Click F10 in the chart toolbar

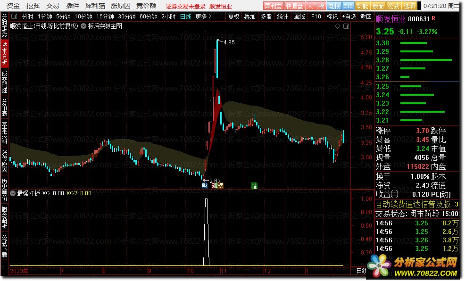click(x=316, y=17)
